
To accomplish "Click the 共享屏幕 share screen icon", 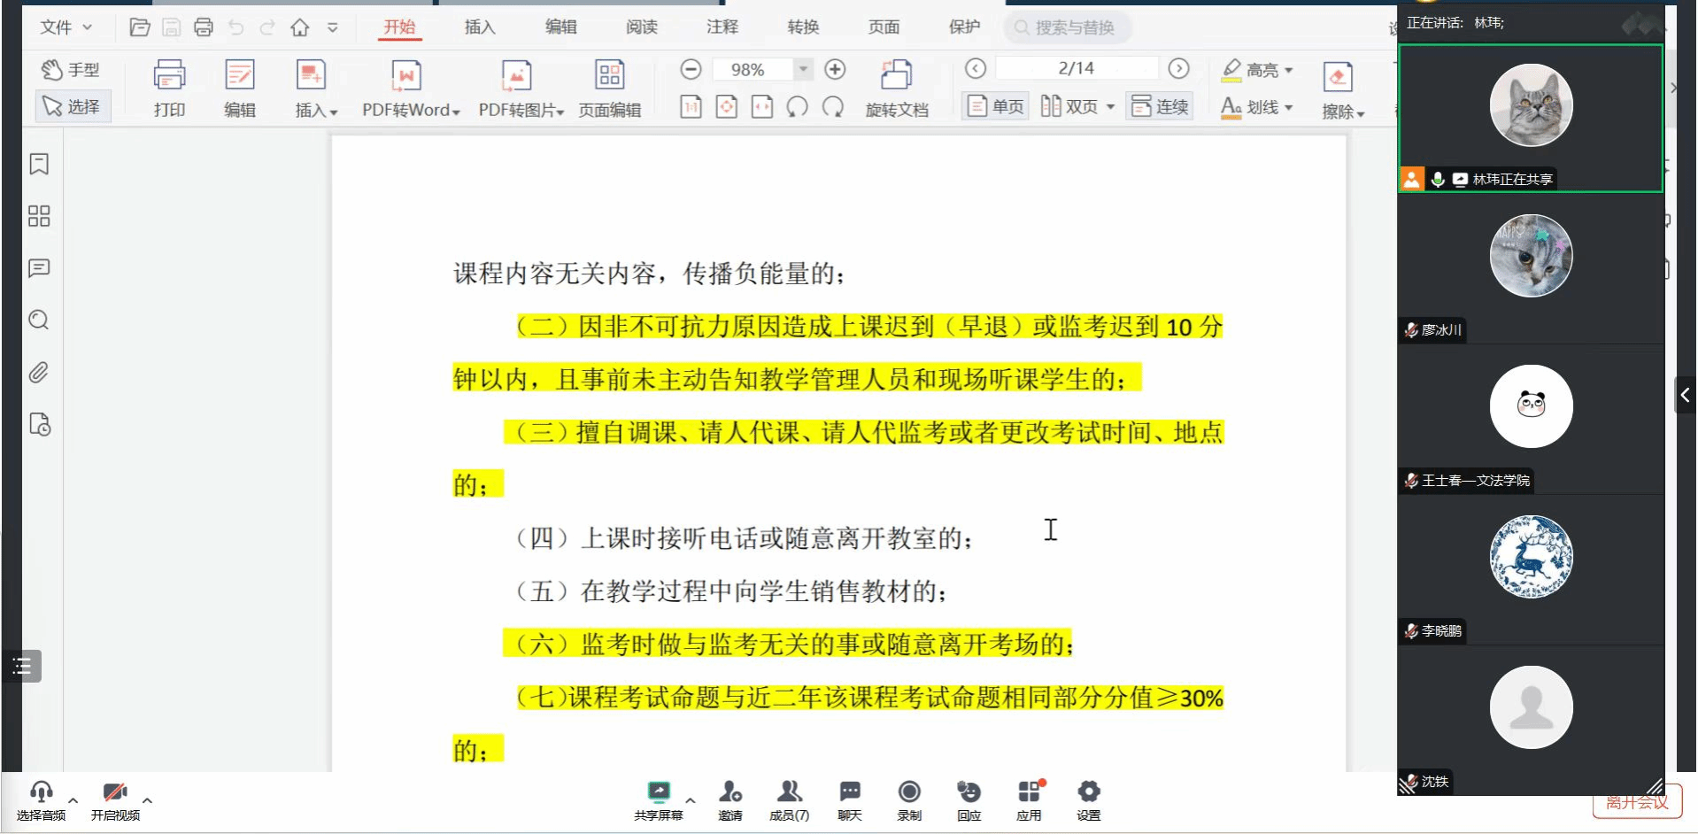I will [658, 792].
